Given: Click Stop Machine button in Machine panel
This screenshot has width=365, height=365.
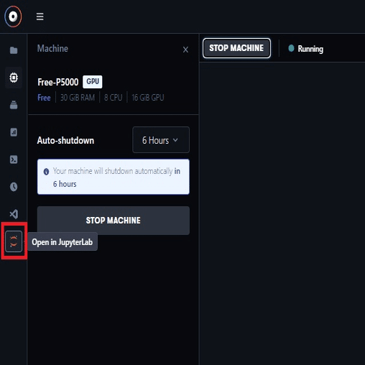Looking at the screenshot, I should tap(114, 221).
